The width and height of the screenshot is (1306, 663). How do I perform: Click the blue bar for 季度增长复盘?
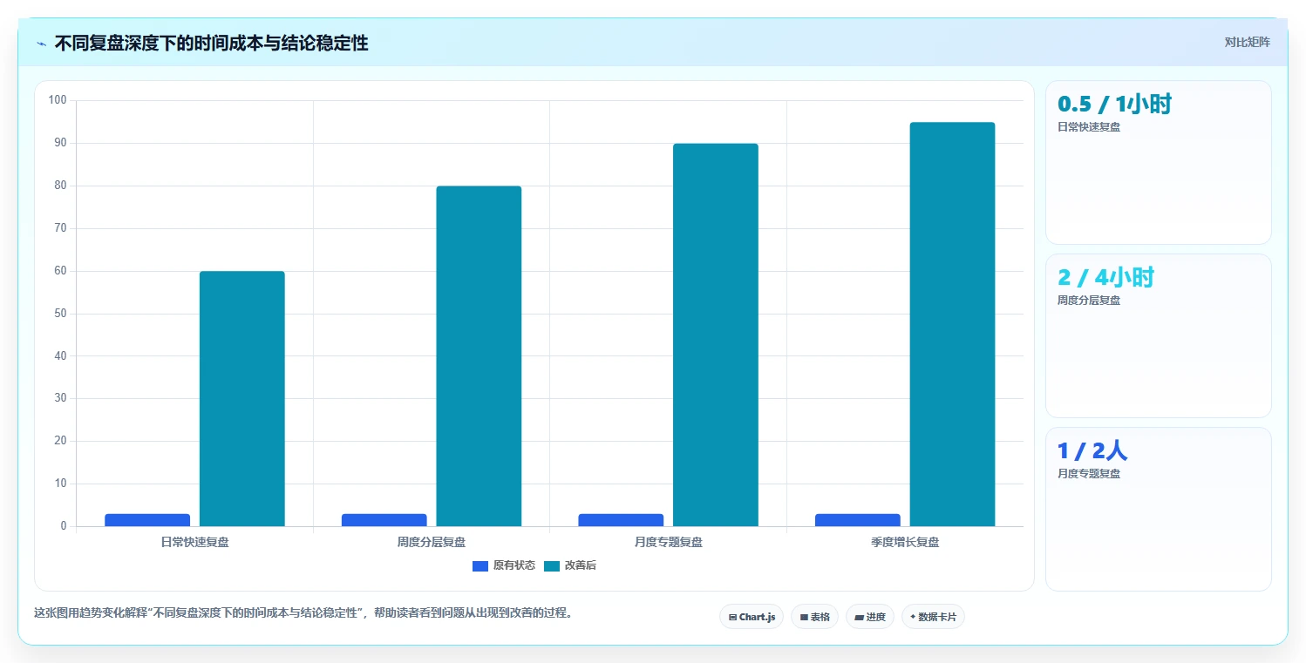[858, 520]
